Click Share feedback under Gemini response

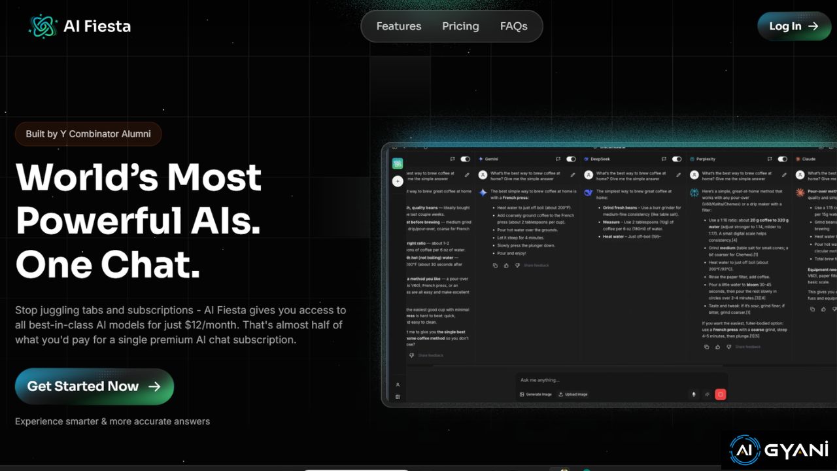tap(536, 266)
